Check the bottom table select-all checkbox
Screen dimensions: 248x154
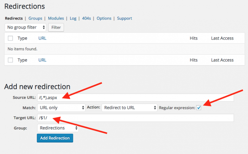(x=10, y=60)
